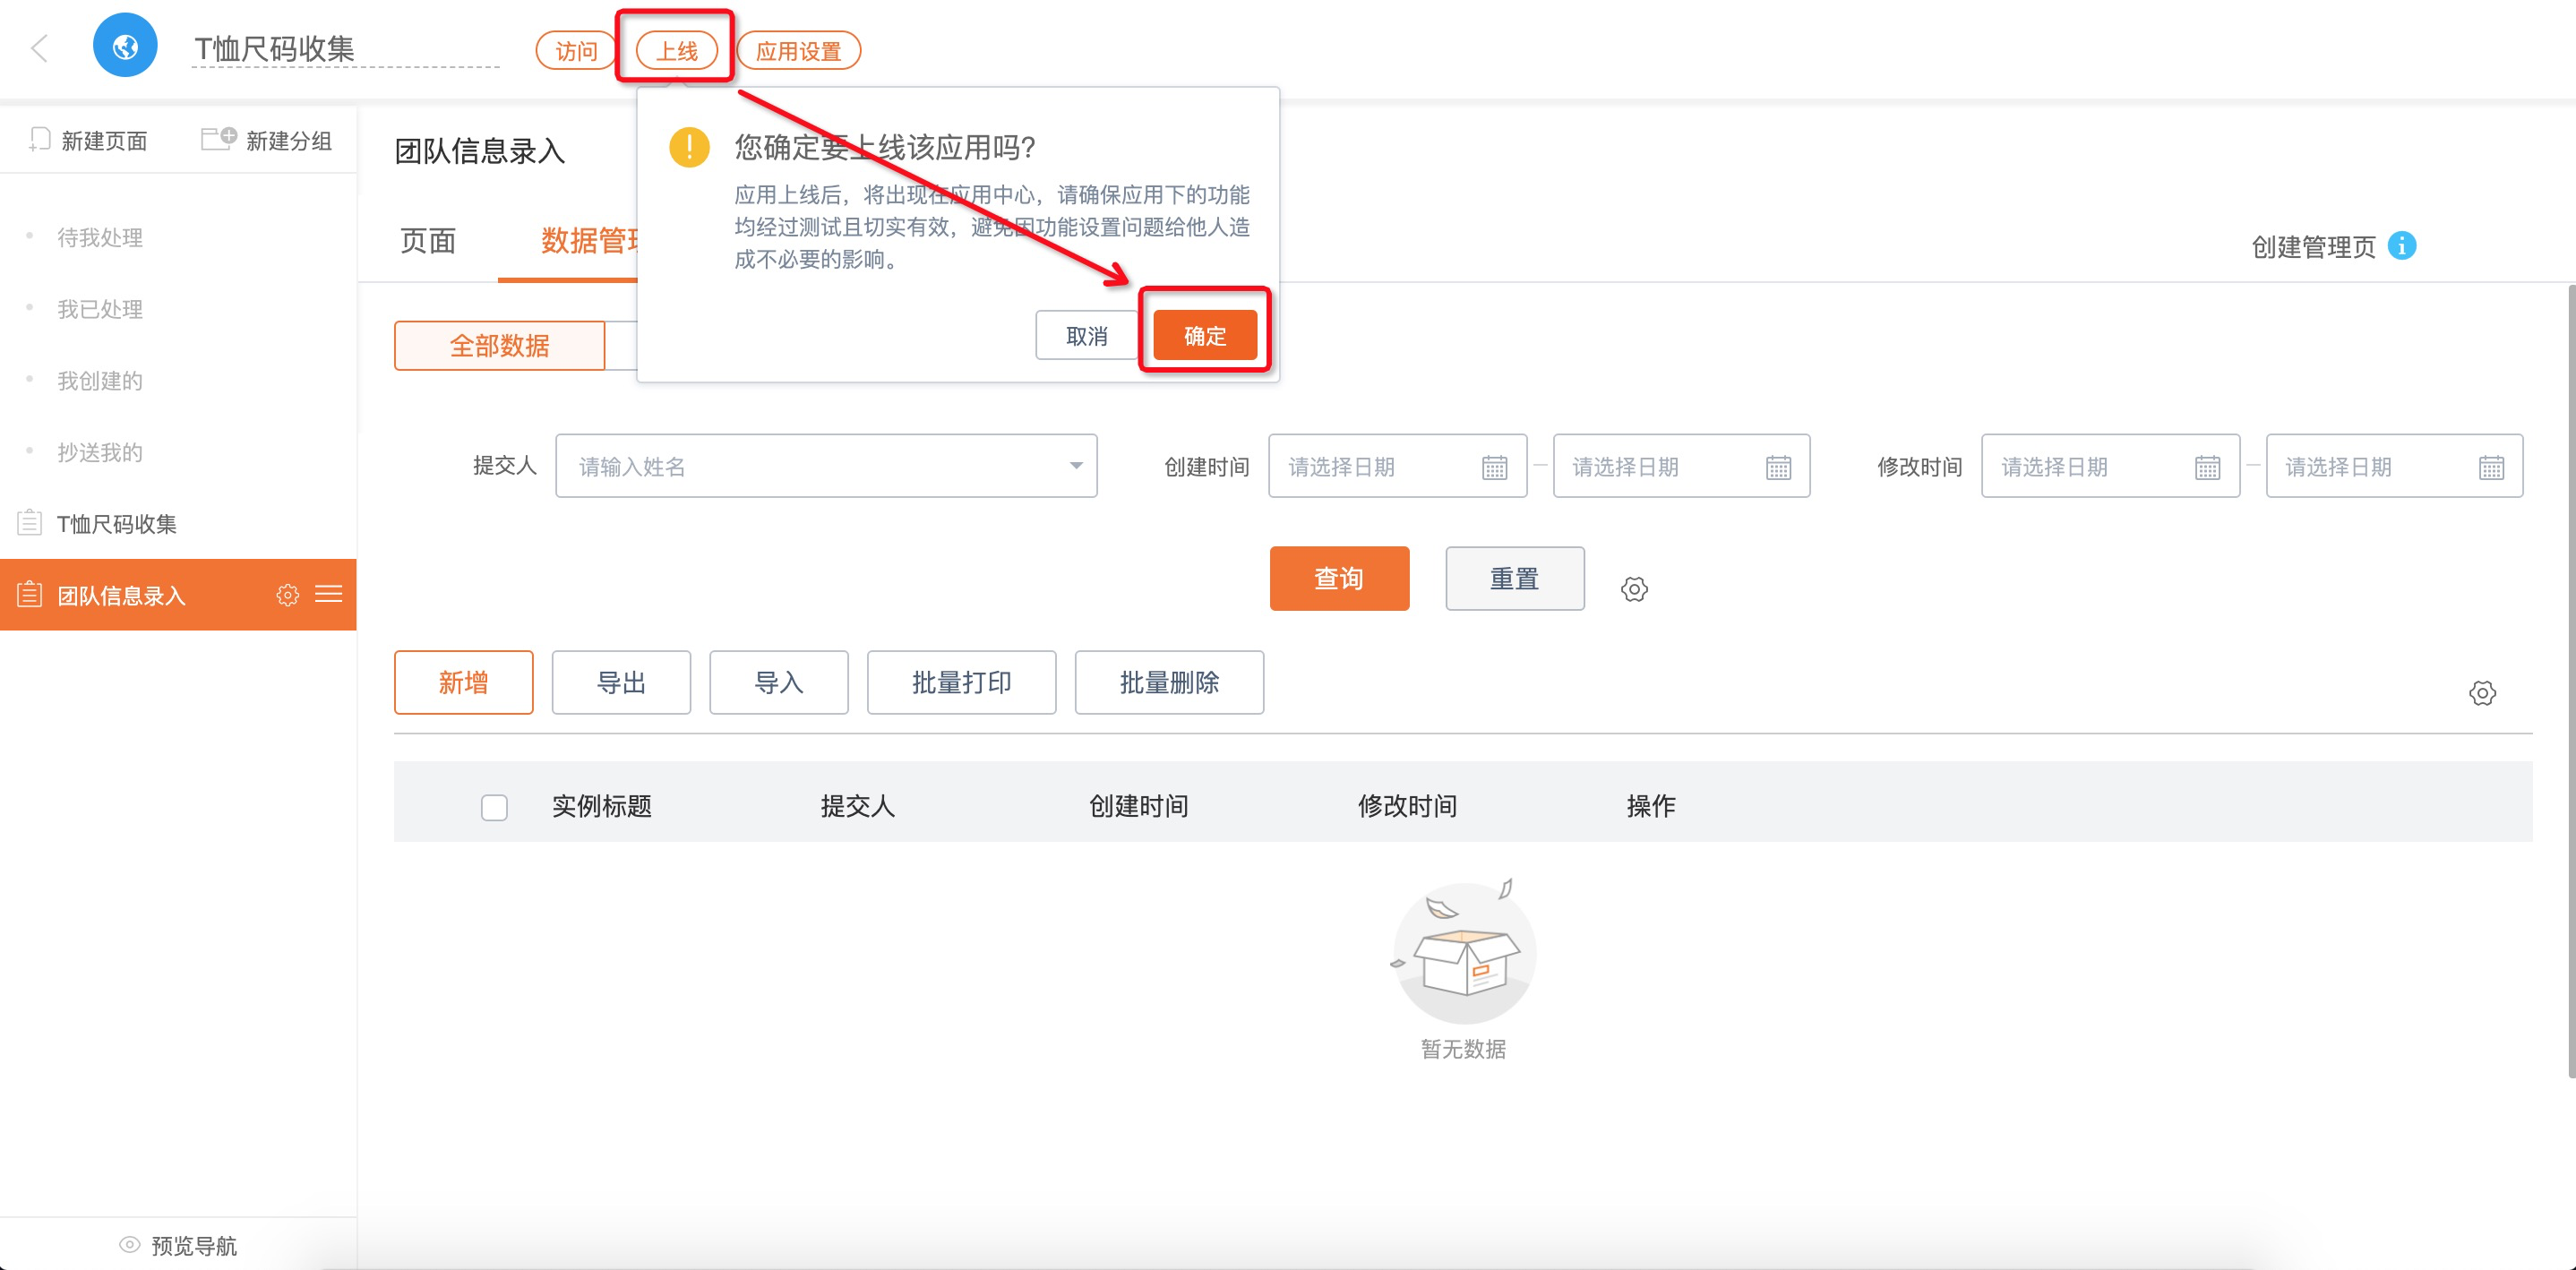This screenshot has width=2576, height=1270.
Task: Toggle 预览导航 eye icon
Action: click(x=130, y=1245)
